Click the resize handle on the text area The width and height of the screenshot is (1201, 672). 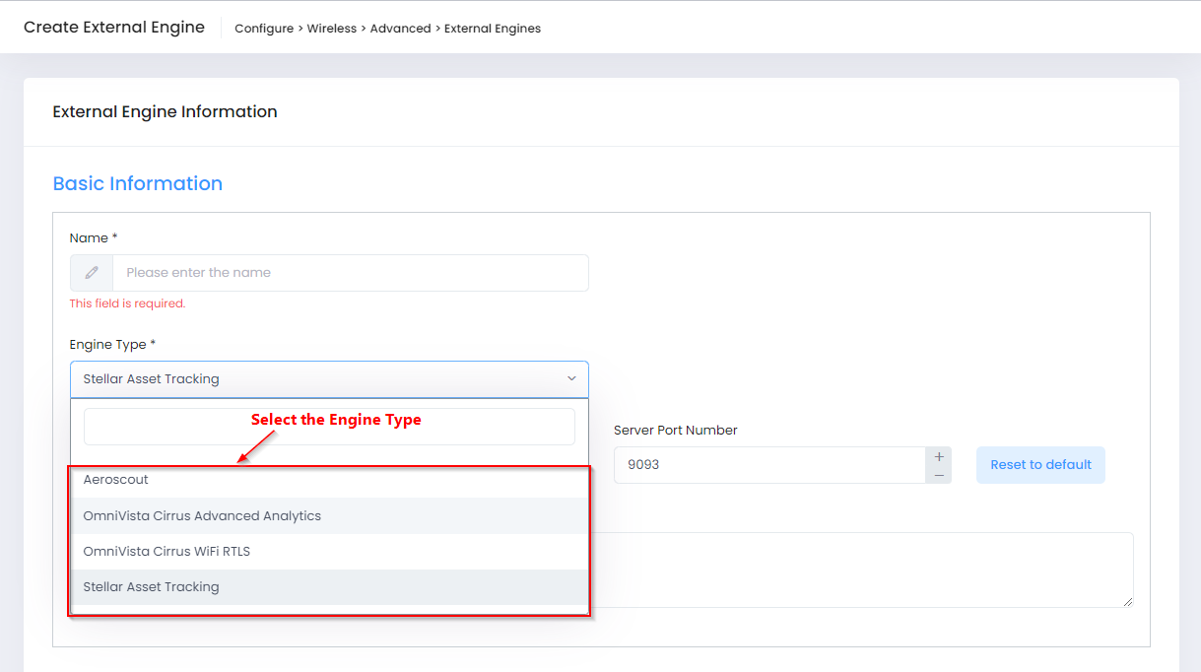1127,601
